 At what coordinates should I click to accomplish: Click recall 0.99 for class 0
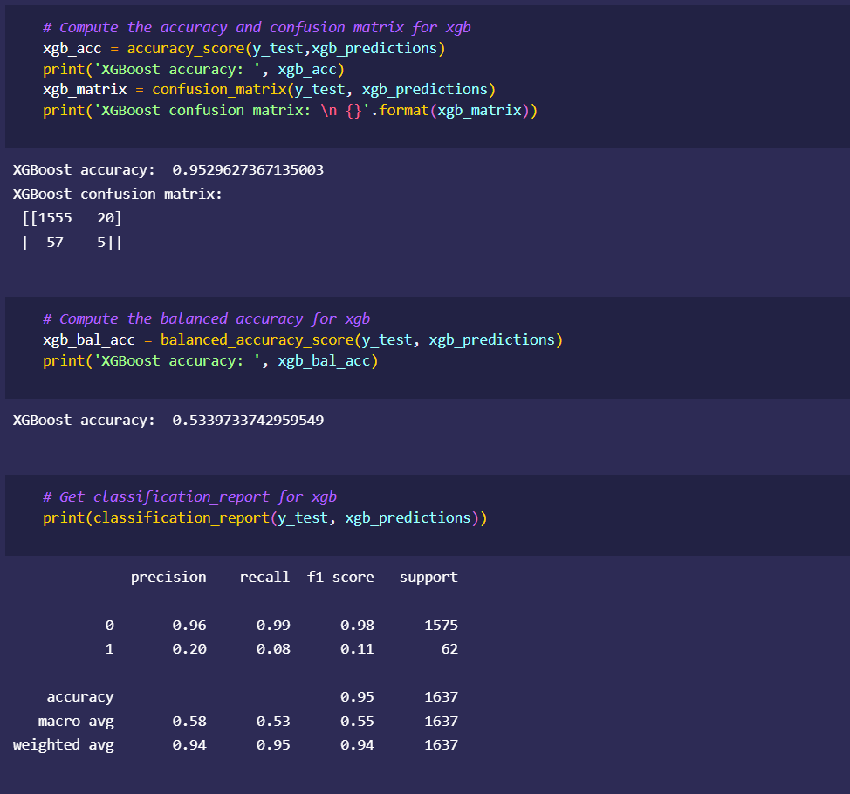(x=273, y=626)
